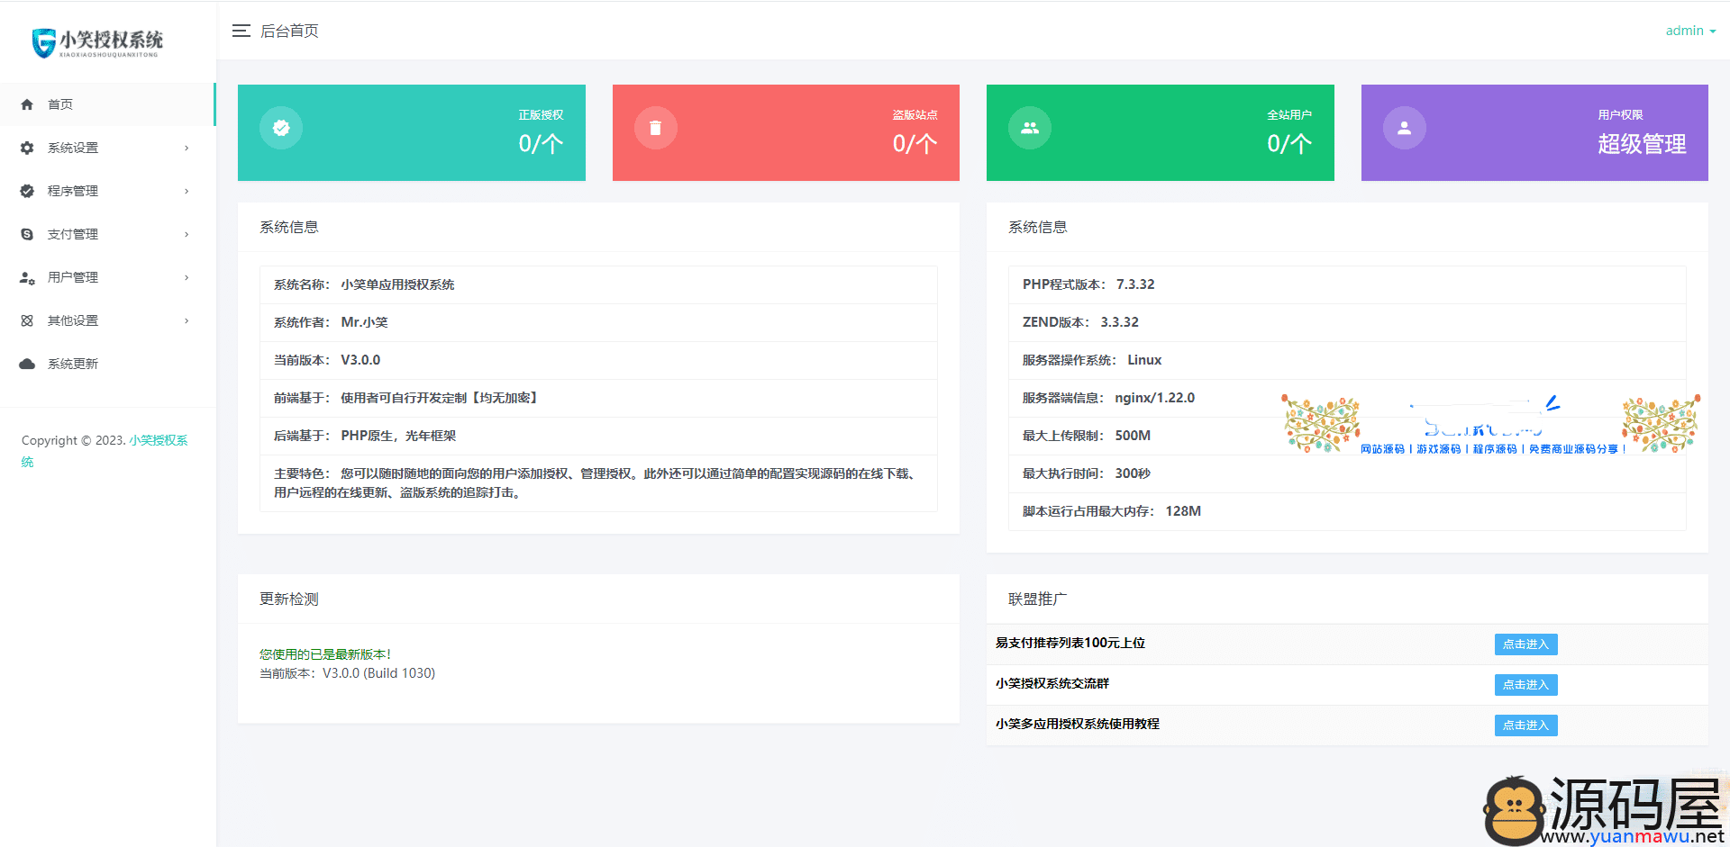Click the 脚本运行占用最大内存 128M row
This screenshot has height=847, width=1730.
pos(1347,511)
